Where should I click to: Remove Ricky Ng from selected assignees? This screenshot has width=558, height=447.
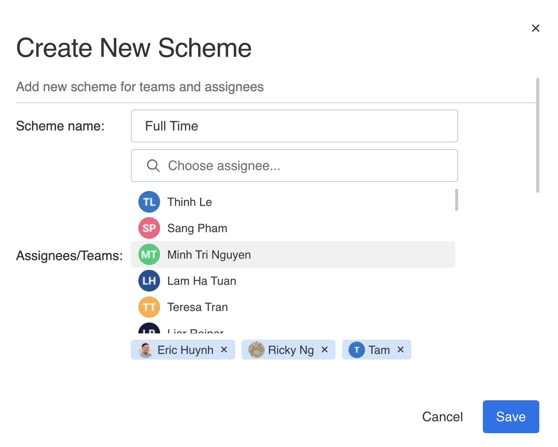pos(324,350)
